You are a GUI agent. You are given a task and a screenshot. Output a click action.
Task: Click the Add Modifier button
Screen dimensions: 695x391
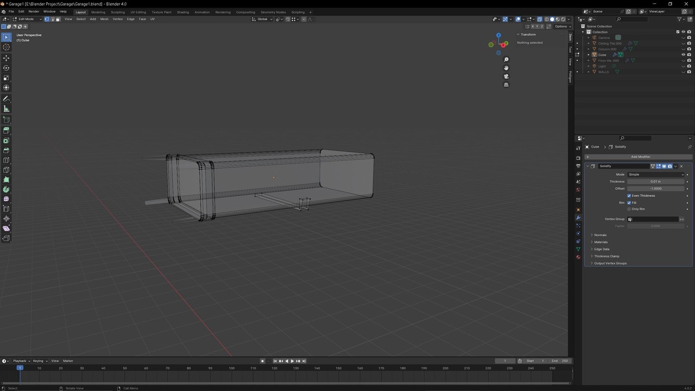(x=640, y=157)
